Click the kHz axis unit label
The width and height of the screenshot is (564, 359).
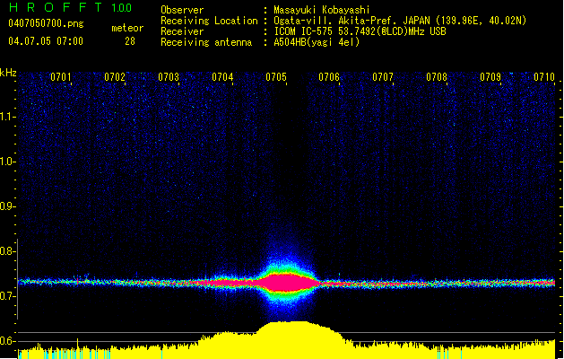tap(8, 74)
